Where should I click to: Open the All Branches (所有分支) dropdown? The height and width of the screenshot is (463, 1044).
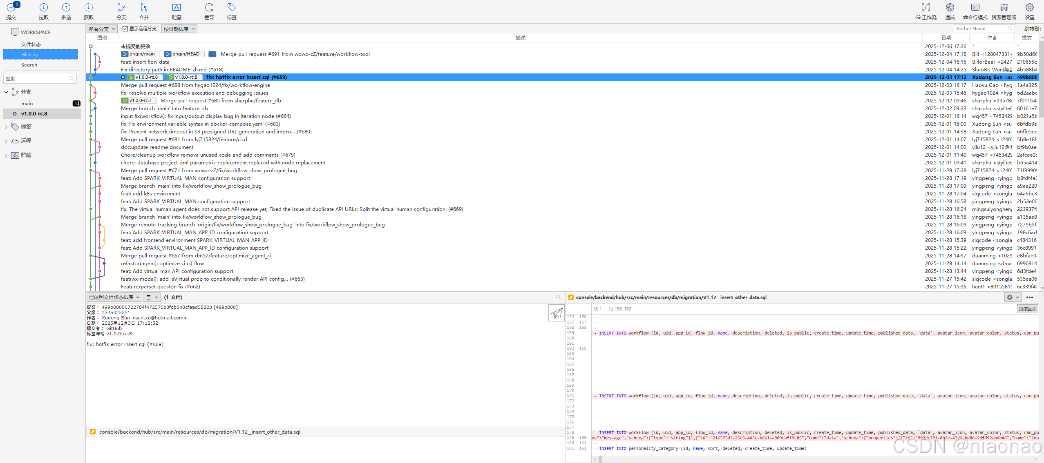pyautogui.click(x=102, y=29)
